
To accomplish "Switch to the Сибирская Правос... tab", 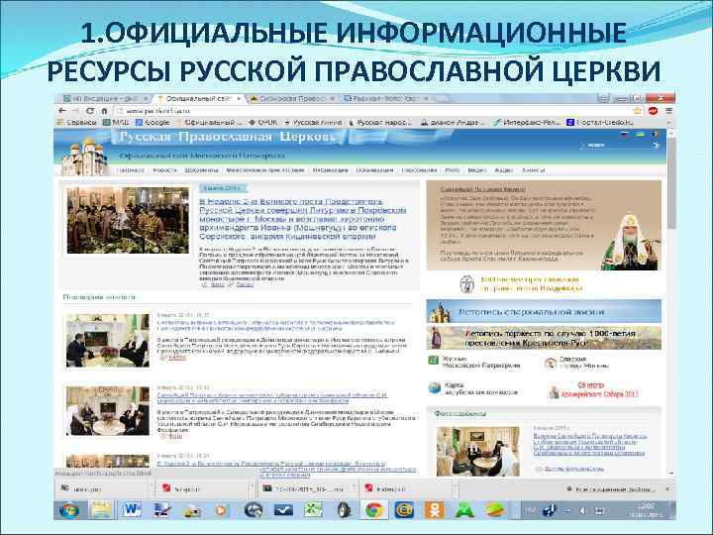I will [x=291, y=98].
